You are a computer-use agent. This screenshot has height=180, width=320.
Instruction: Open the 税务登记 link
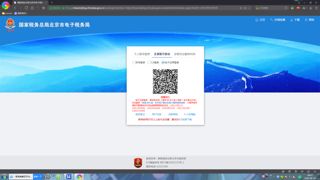coord(140,114)
